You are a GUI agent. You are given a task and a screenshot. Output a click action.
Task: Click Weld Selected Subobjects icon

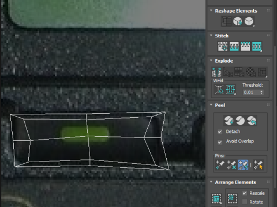click(231, 90)
